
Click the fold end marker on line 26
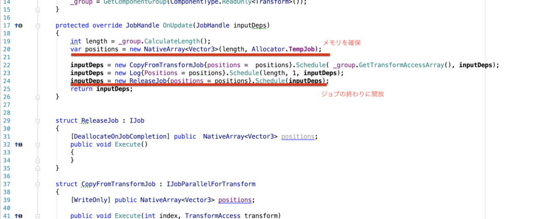coord(38,97)
